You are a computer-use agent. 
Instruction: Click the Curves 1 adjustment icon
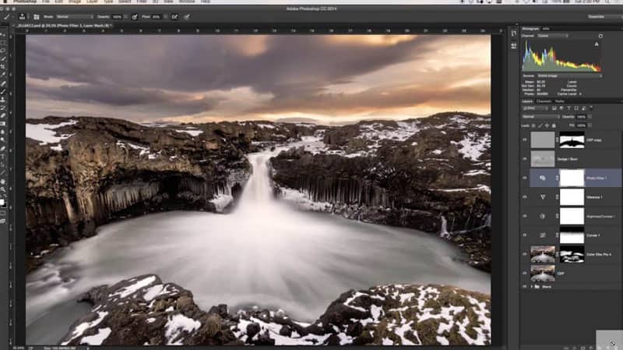[542, 235]
